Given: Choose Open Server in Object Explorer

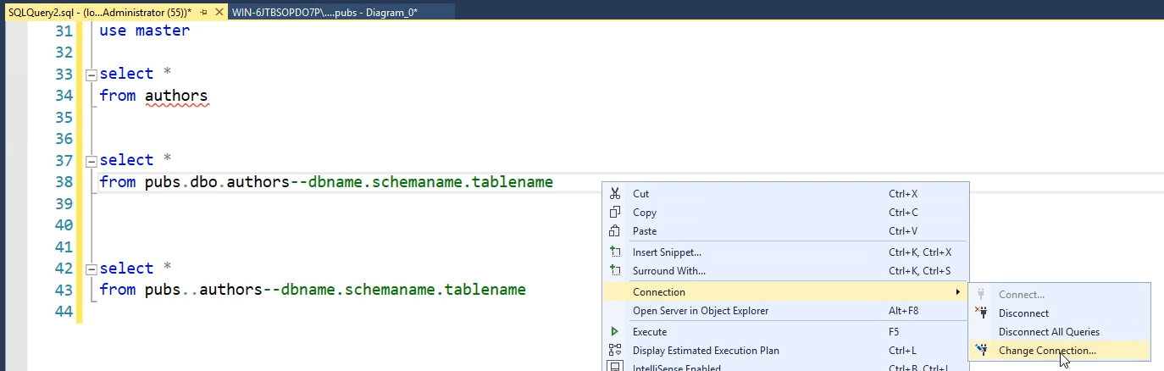Looking at the screenshot, I should tap(788, 311).
